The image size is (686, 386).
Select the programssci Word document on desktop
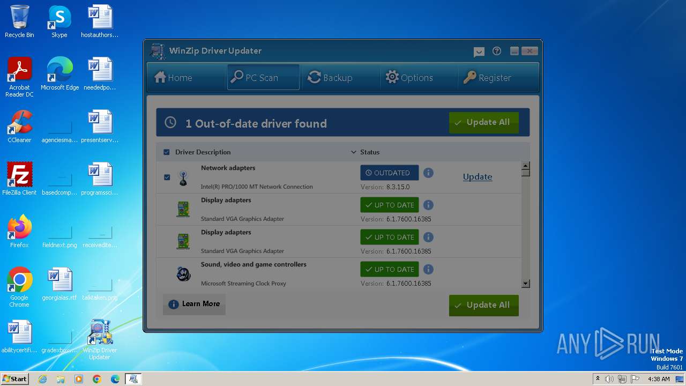[x=100, y=179]
